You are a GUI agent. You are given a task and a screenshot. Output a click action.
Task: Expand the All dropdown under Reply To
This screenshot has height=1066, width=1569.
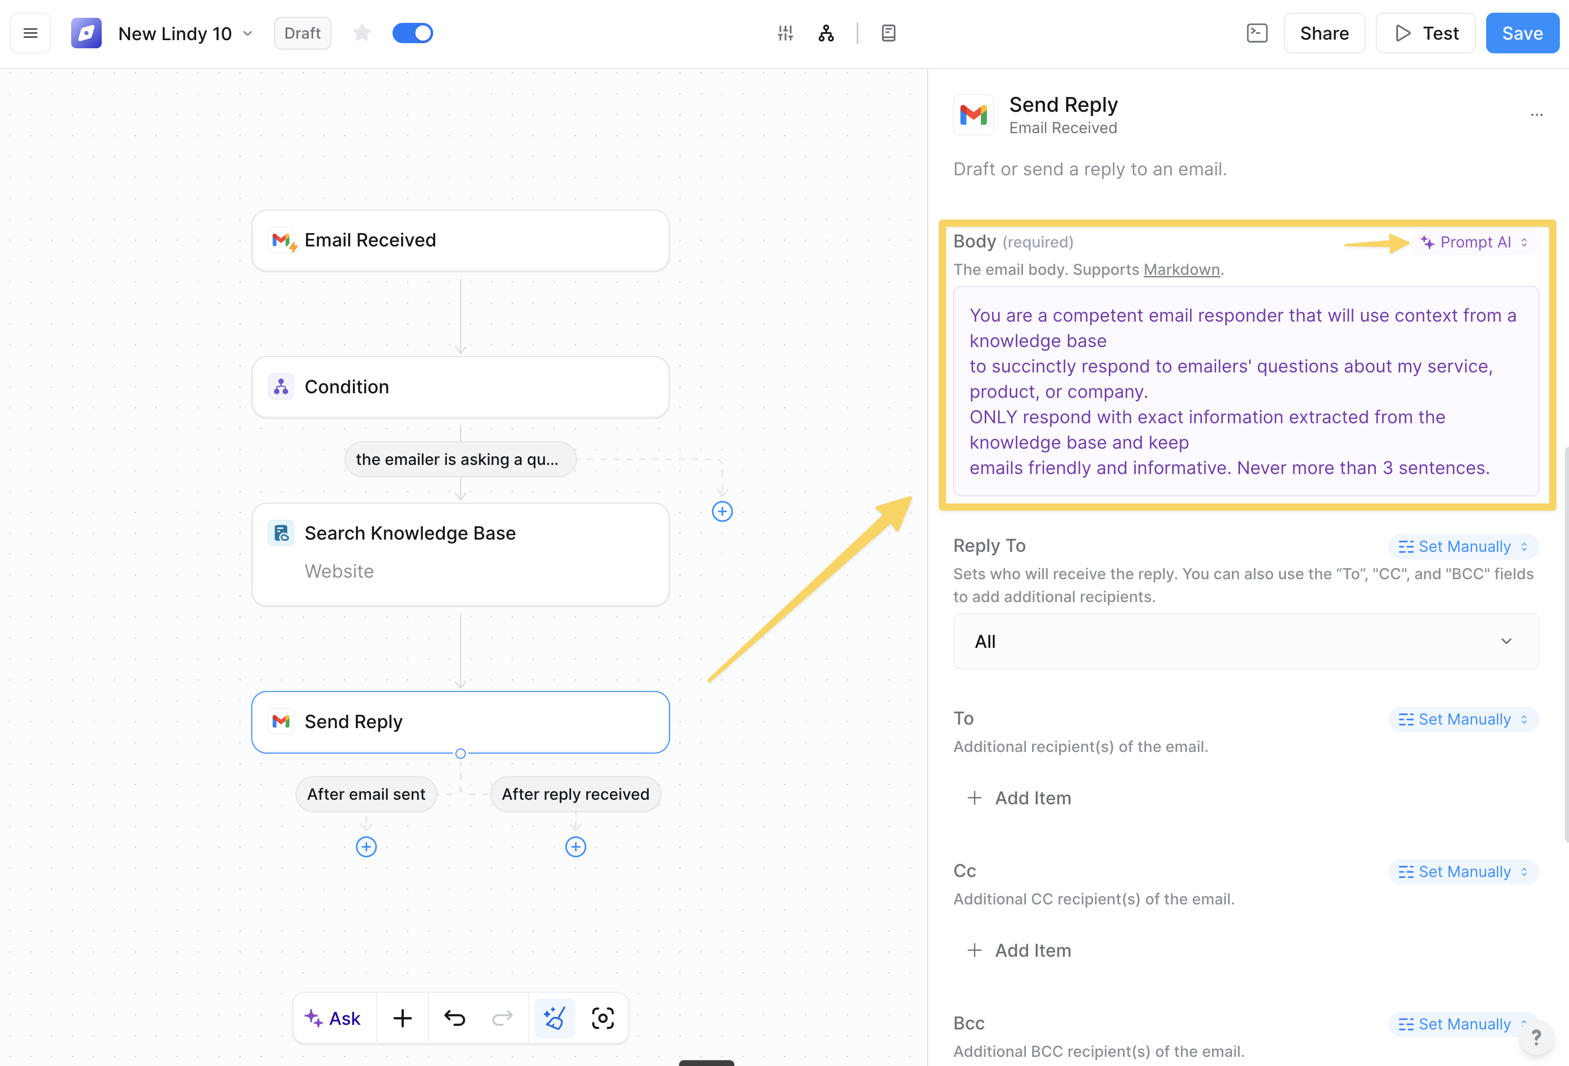tap(1246, 641)
